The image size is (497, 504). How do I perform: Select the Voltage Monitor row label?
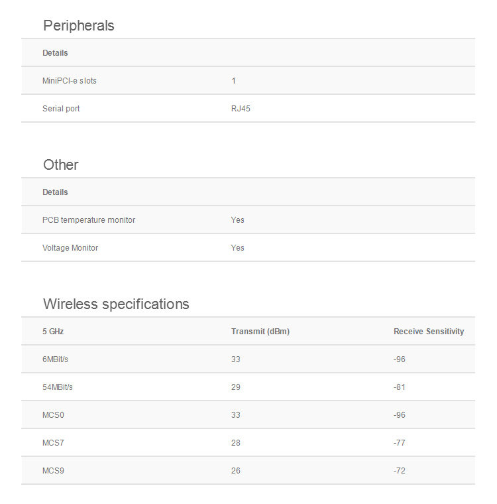point(70,248)
